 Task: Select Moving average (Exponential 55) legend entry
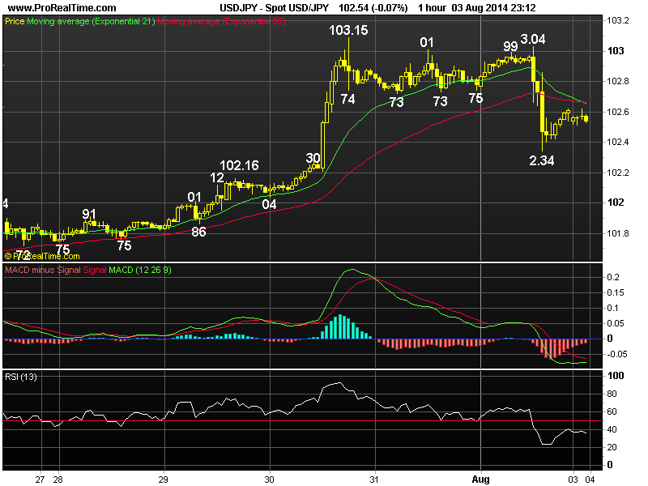[x=221, y=22]
